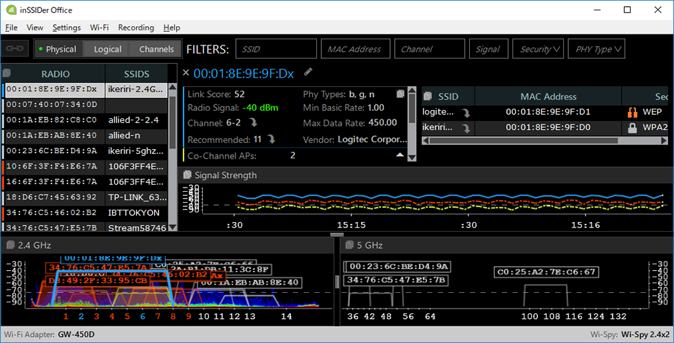
Task: Select radio 00:23:6C:BE:D4:9A row
Action: point(84,151)
